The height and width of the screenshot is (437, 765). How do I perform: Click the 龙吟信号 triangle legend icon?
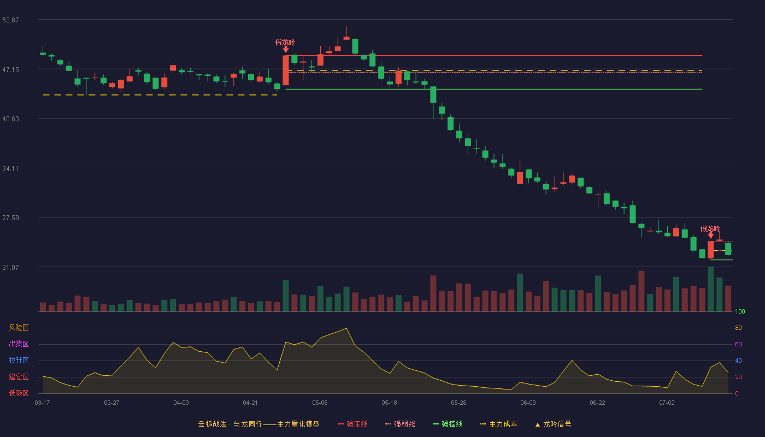(538, 424)
